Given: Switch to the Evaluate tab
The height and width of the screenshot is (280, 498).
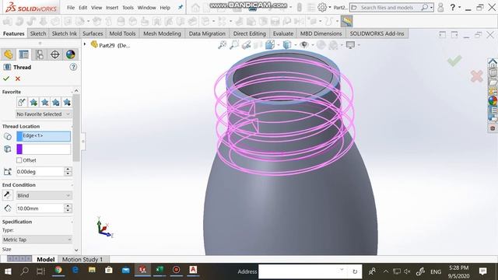Looking at the screenshot, I should click(x=283, y=33).
